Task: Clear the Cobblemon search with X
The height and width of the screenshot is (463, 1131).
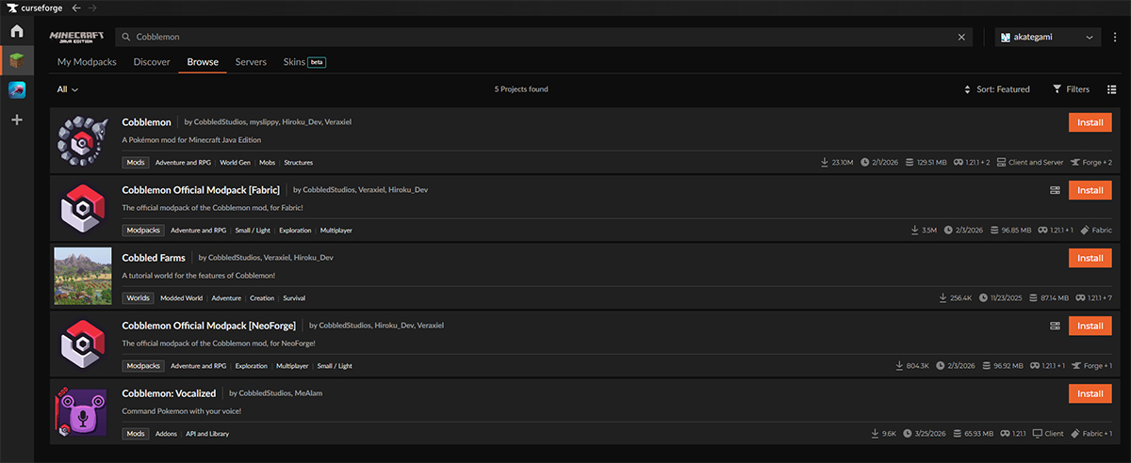Action: [x=961, y=37]
